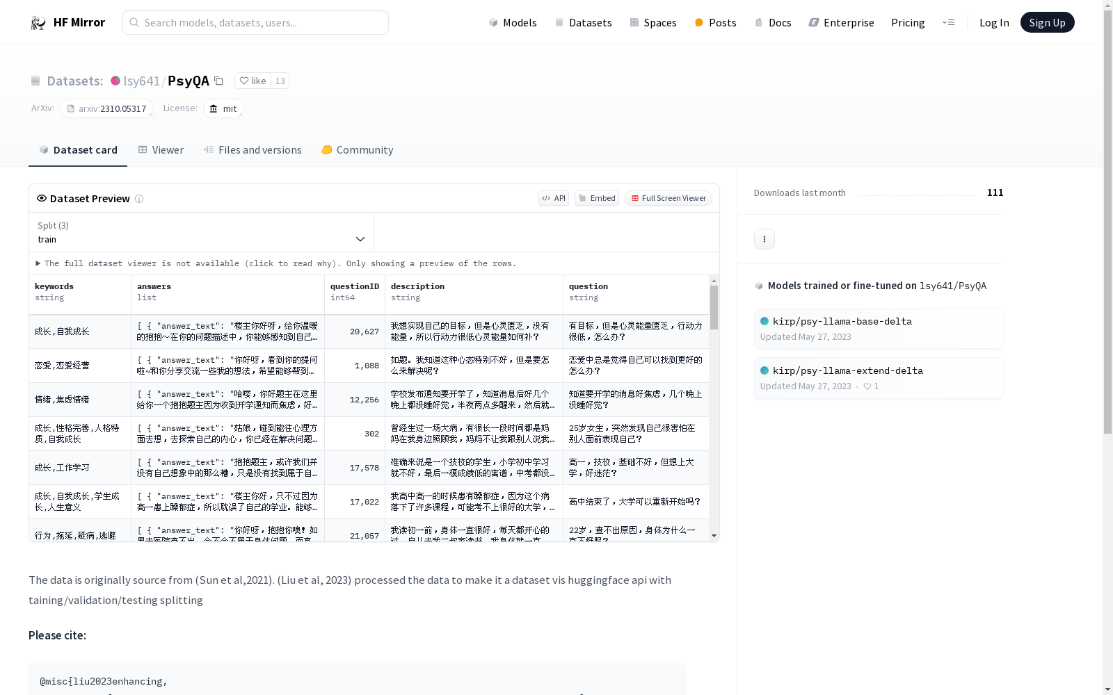The image size is (1113, 695).
Task: Click the heart icon on psy-llama-extend-delta
Action: point(867,386)
